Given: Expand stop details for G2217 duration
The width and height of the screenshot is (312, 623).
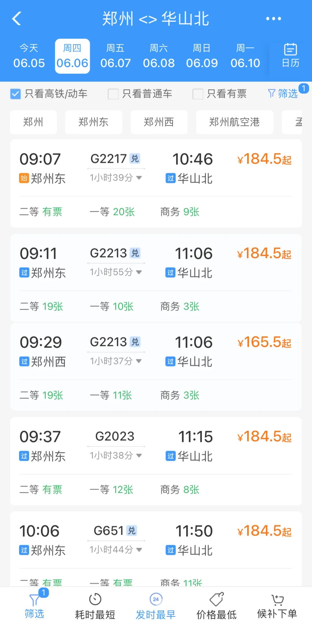Looking at the screenshot, I should [x=139, y=177].
